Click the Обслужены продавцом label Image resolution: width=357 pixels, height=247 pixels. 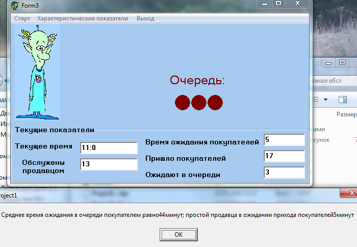(x=43, y=166)
